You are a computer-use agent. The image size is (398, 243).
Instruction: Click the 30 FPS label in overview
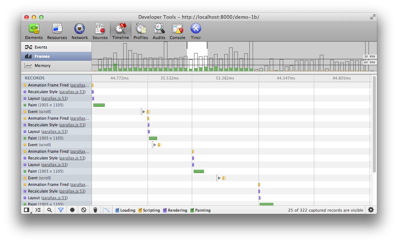(370, 56)
